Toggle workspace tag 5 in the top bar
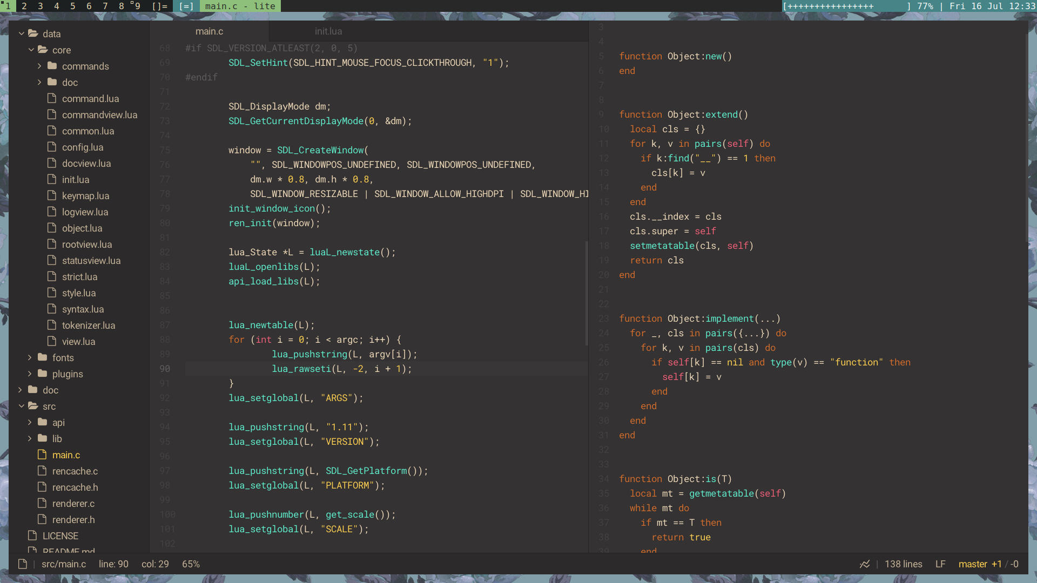Screen dimensions: 1037x583 [73, 6]
